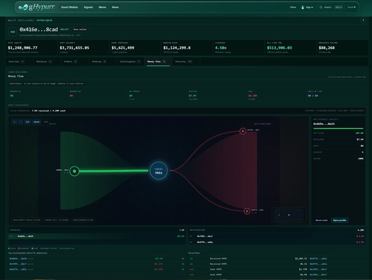Click the $1,248,906.77 perp equity value
Screen dimensions: 372x280
(x=22, y=48)
